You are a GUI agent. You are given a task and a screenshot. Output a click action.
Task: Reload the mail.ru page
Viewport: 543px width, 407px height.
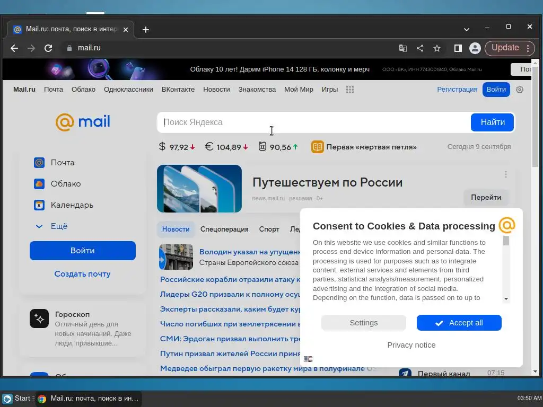(48, 48)
